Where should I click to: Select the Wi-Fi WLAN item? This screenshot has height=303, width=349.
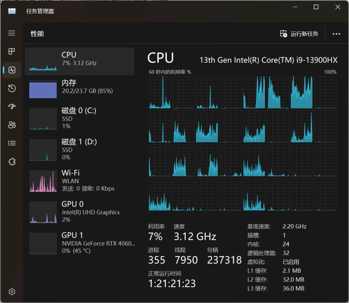point(79,181)
